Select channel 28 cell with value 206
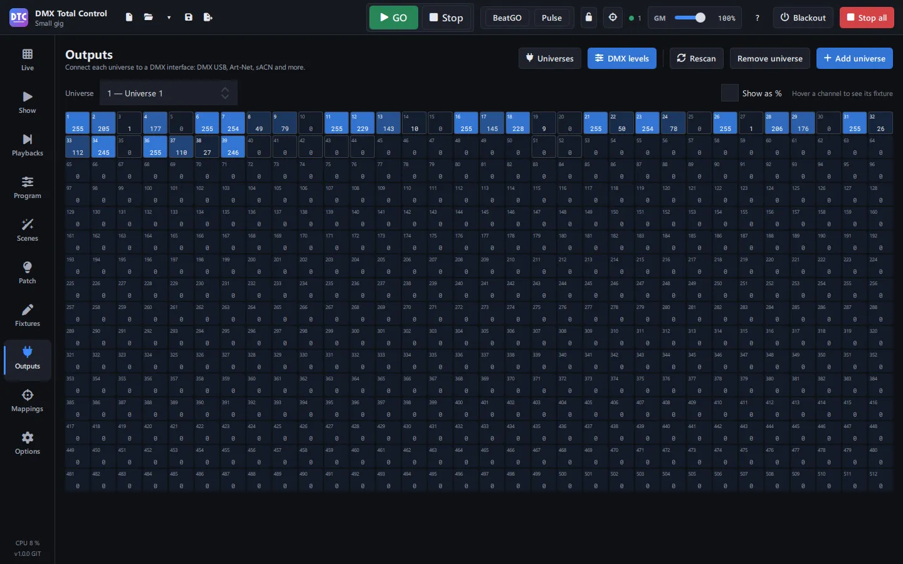Image resolution: width=903 pixels, height=564 pixels. coord(777,123)
